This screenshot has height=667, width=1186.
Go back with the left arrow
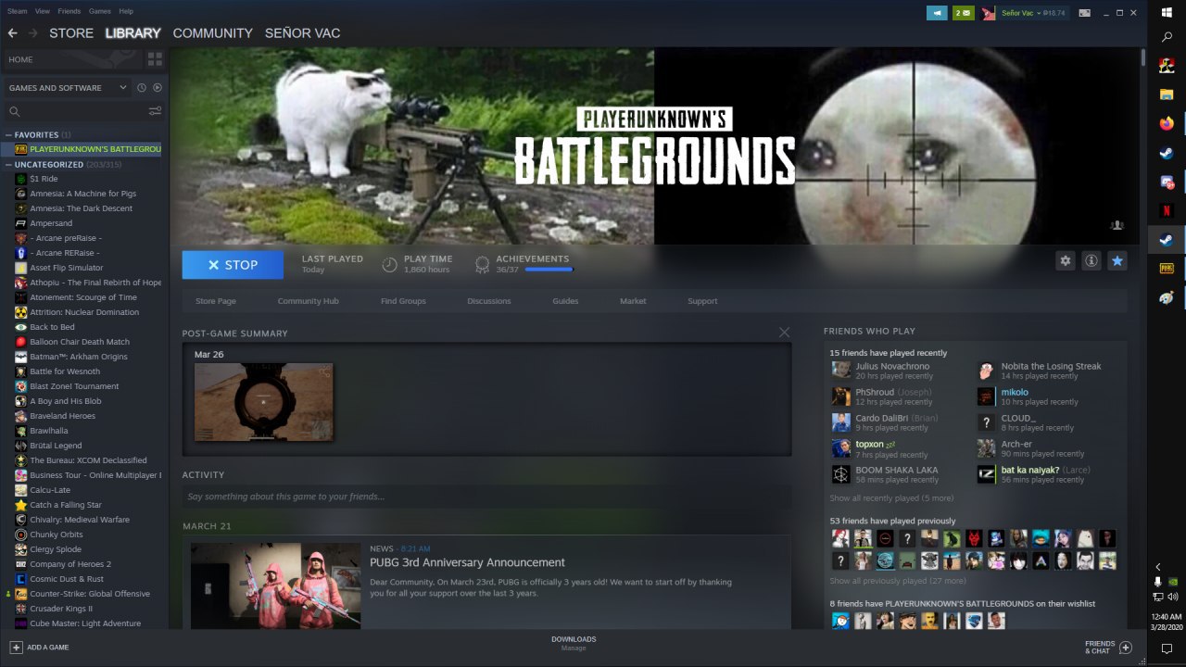(x=12, y=33)
